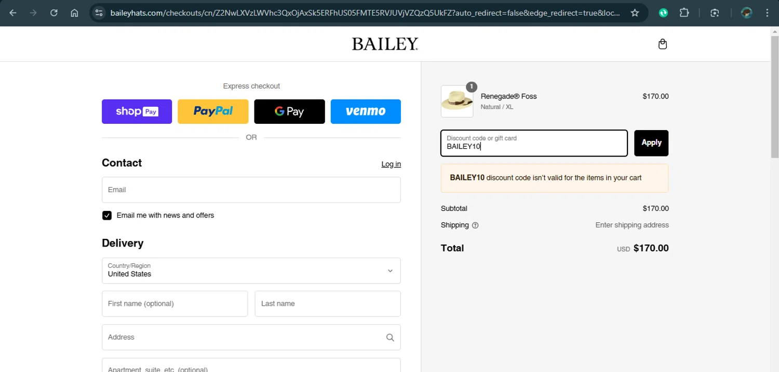
Task: Click the Renegade Foss hat thumbnail
Action: tap(457, 102)
